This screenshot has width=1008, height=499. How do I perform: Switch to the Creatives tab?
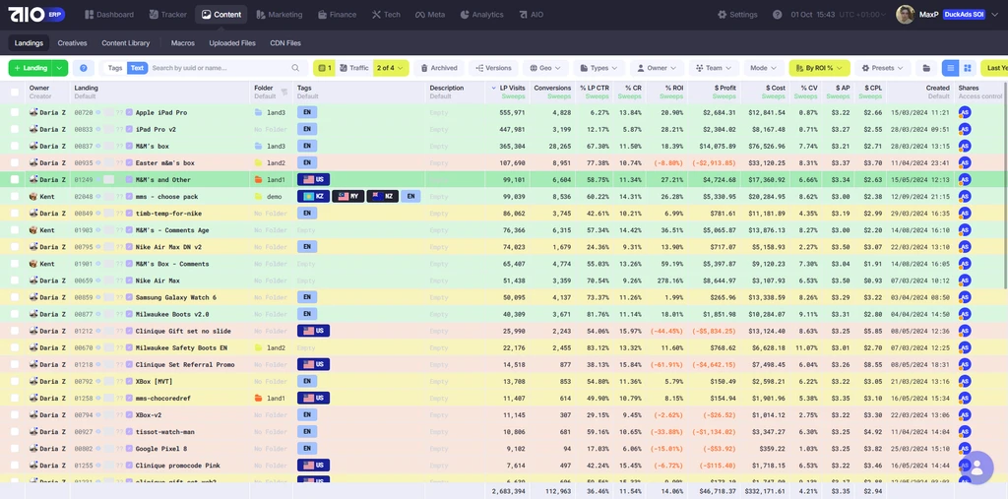click(72, 43)
